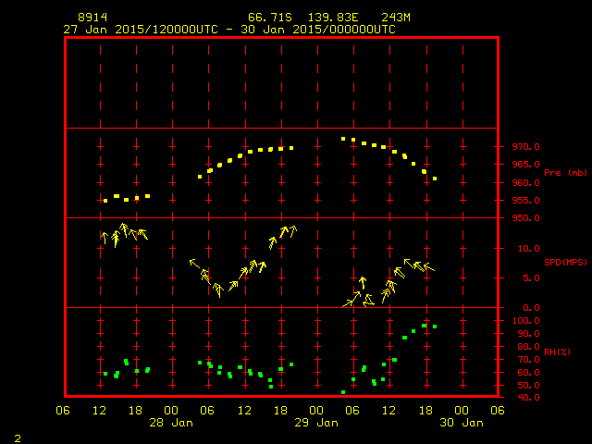Click the frame number 2 in corner
This screenshot has height=444, width=592.
[17, 435]
